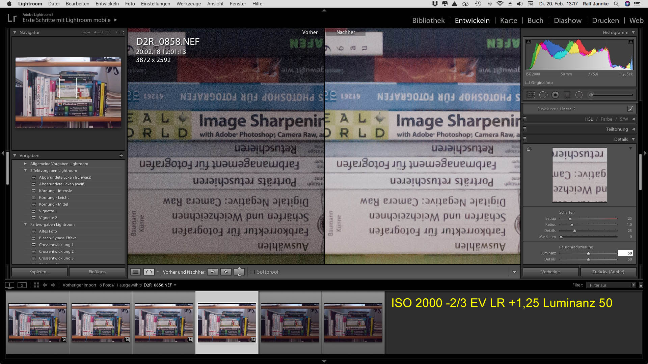Click the add preset plus icon

(x=121, y=155)
